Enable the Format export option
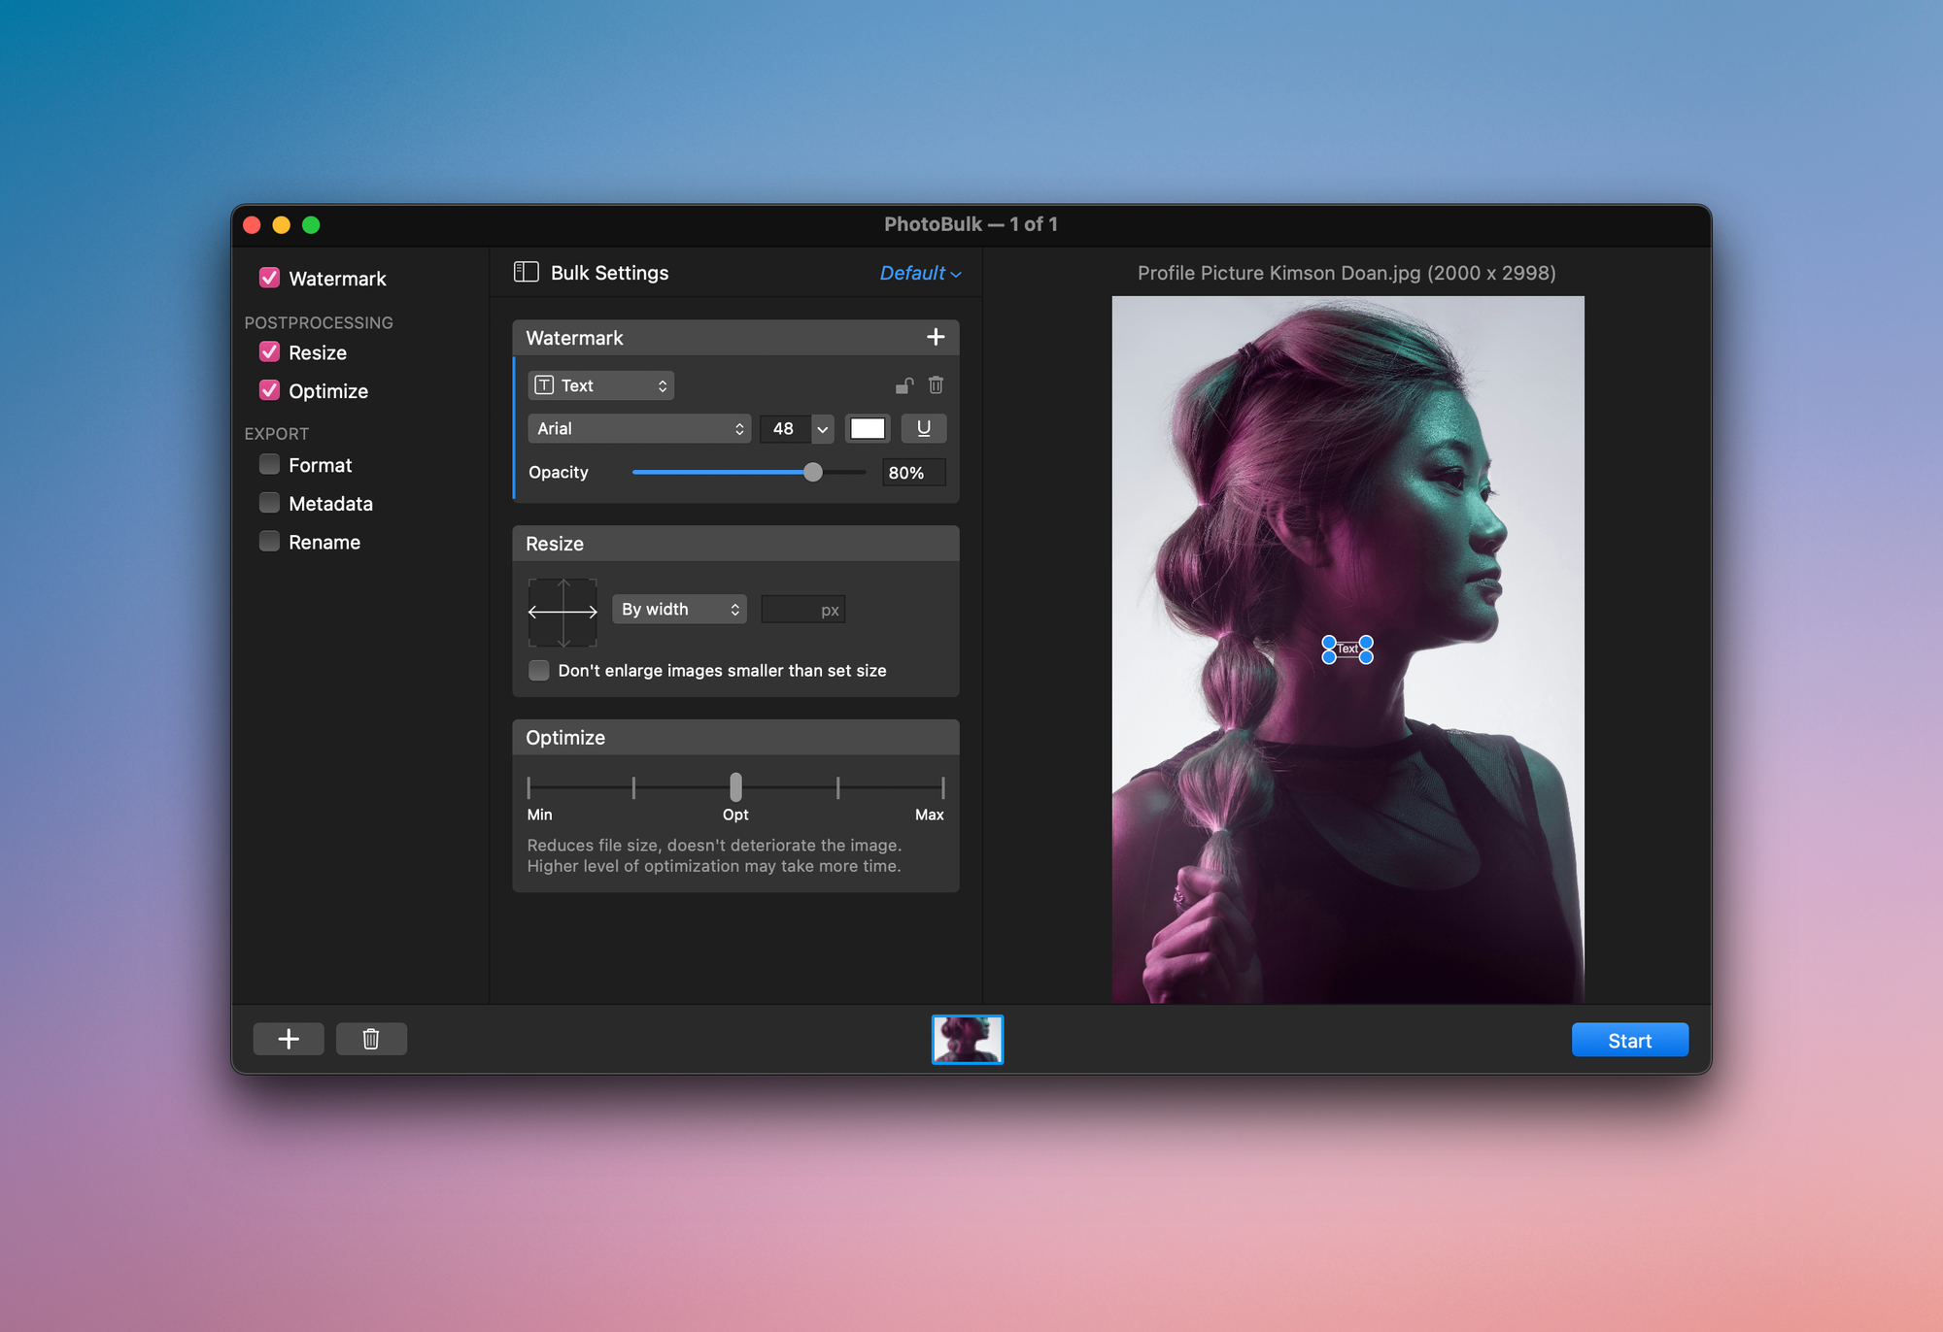 269,464
